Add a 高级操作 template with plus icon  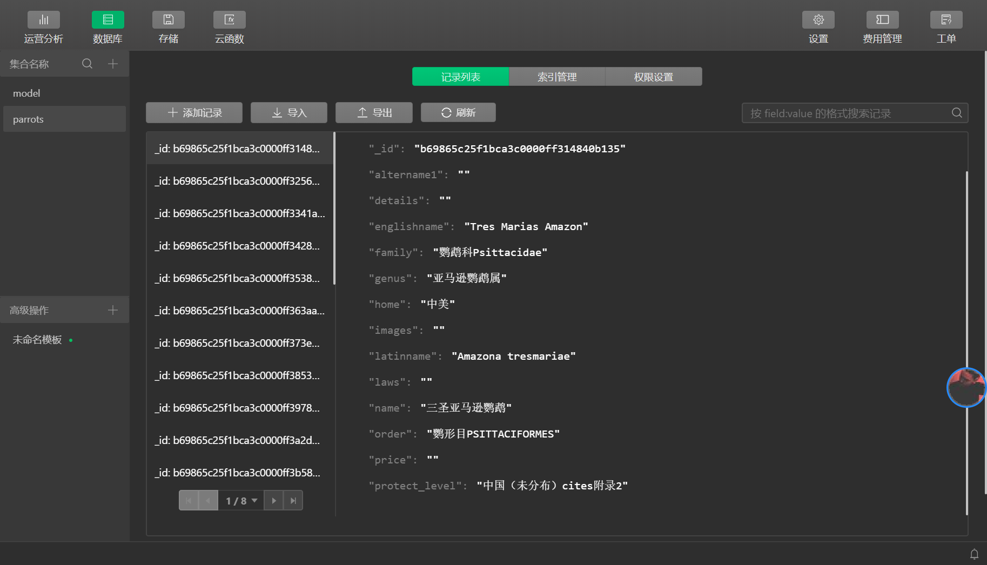pyautogui.click(x=113, y=310)
